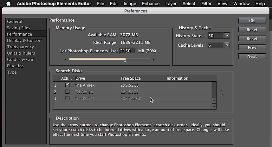Open the Filter menu
Screen dimensions: 272x147
206,4
